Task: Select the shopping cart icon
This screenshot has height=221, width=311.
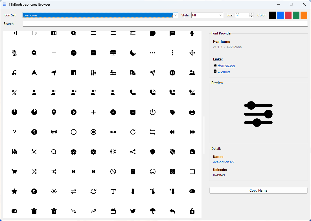Action: pyautogui.click(x=14, y=172)
